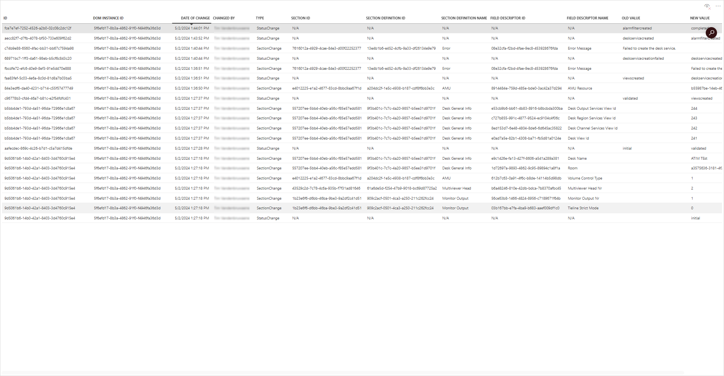Select ID c74b9e88-6560-4fac-bb31-bb67c7594a98

39,48
